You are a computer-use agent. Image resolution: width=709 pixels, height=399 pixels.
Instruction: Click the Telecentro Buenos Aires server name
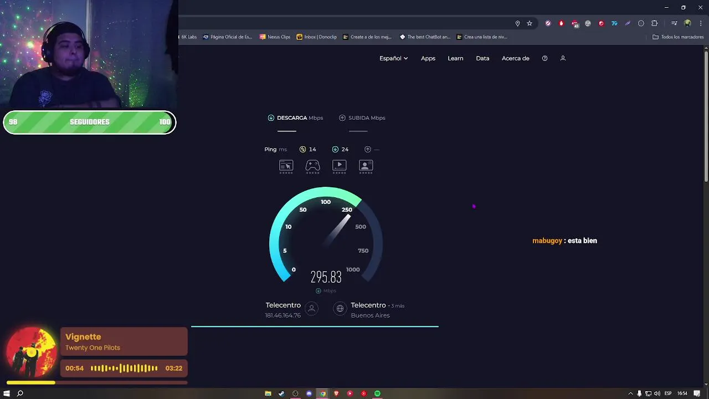click(368, 305)
